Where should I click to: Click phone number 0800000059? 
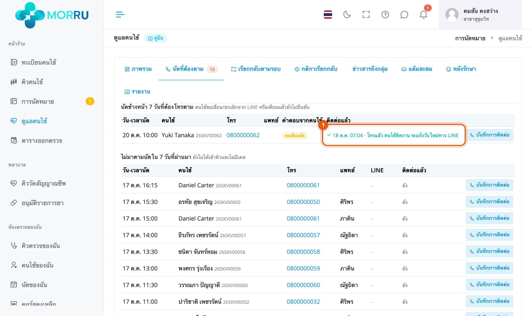coord(303,268)
